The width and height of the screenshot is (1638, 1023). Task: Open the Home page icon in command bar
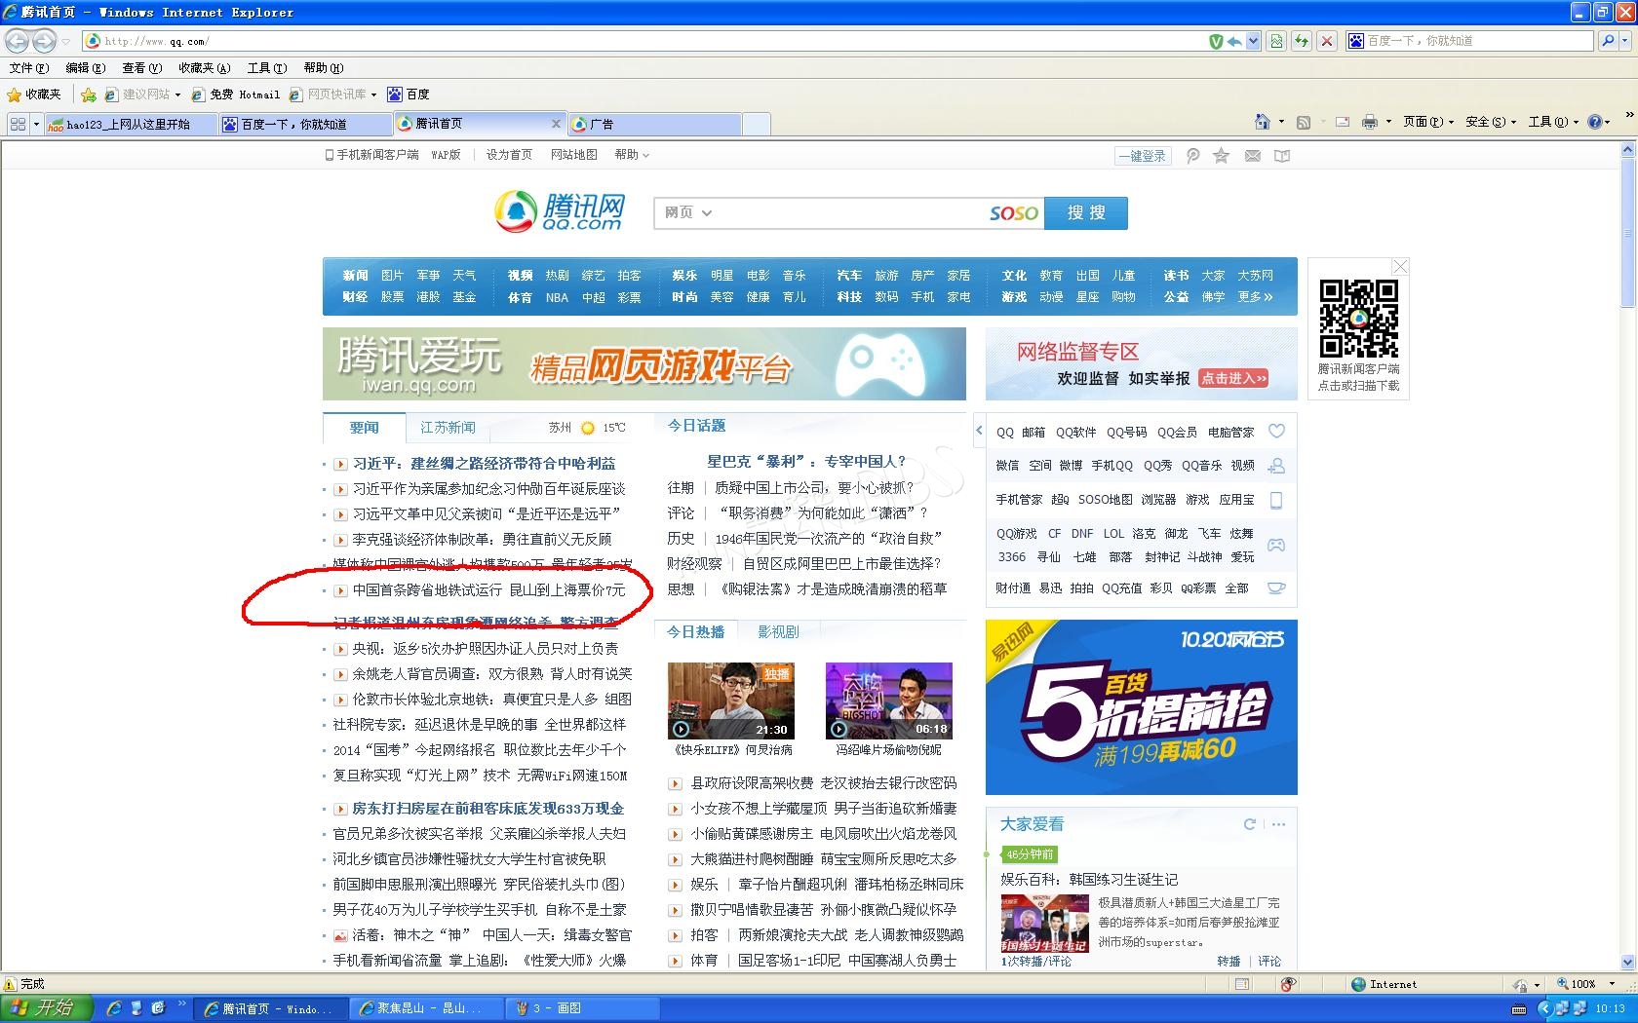pyautogui.click(x=1263, y=122)
